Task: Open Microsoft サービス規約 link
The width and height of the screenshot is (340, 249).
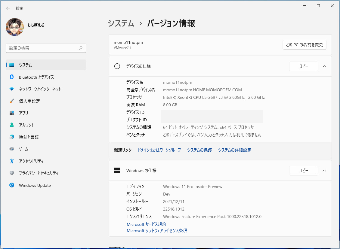Action: coord(146,224)
